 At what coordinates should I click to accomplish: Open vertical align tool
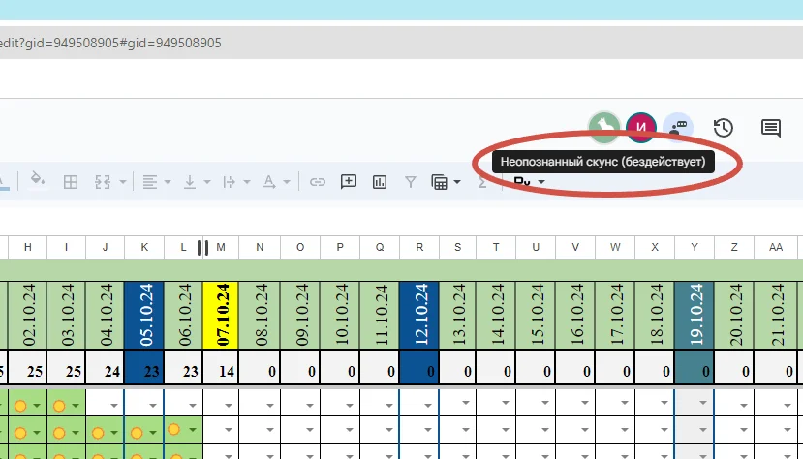(190, 182)
